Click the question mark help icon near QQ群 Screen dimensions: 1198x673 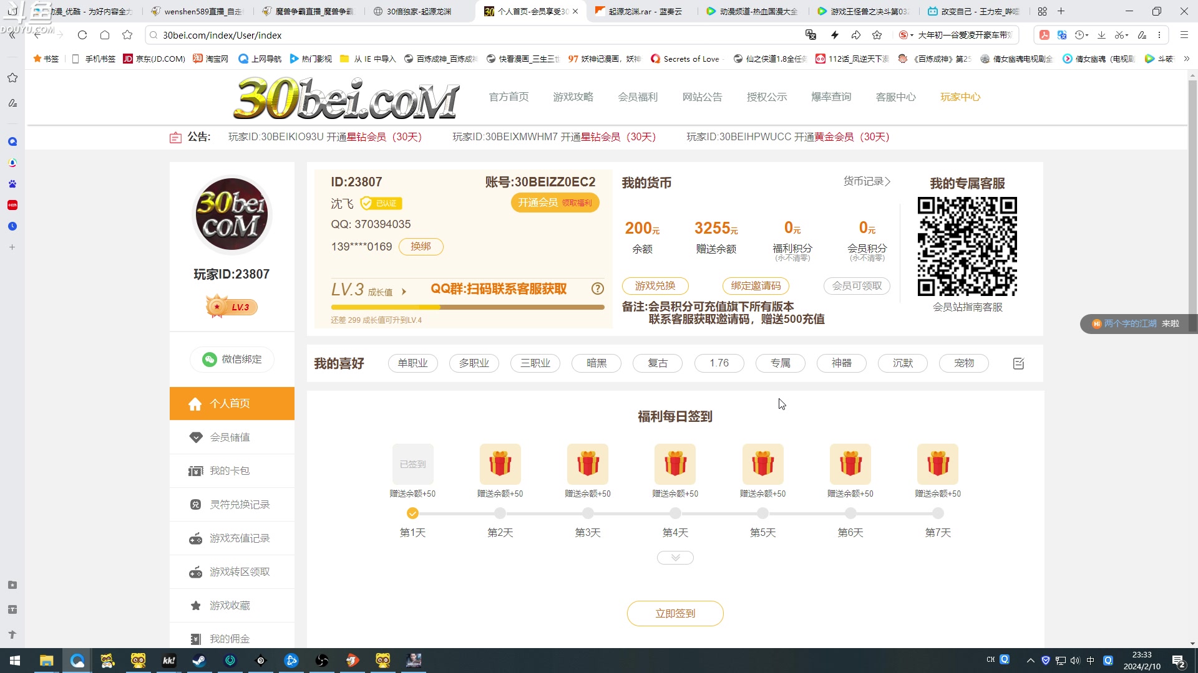click(597, 289)
